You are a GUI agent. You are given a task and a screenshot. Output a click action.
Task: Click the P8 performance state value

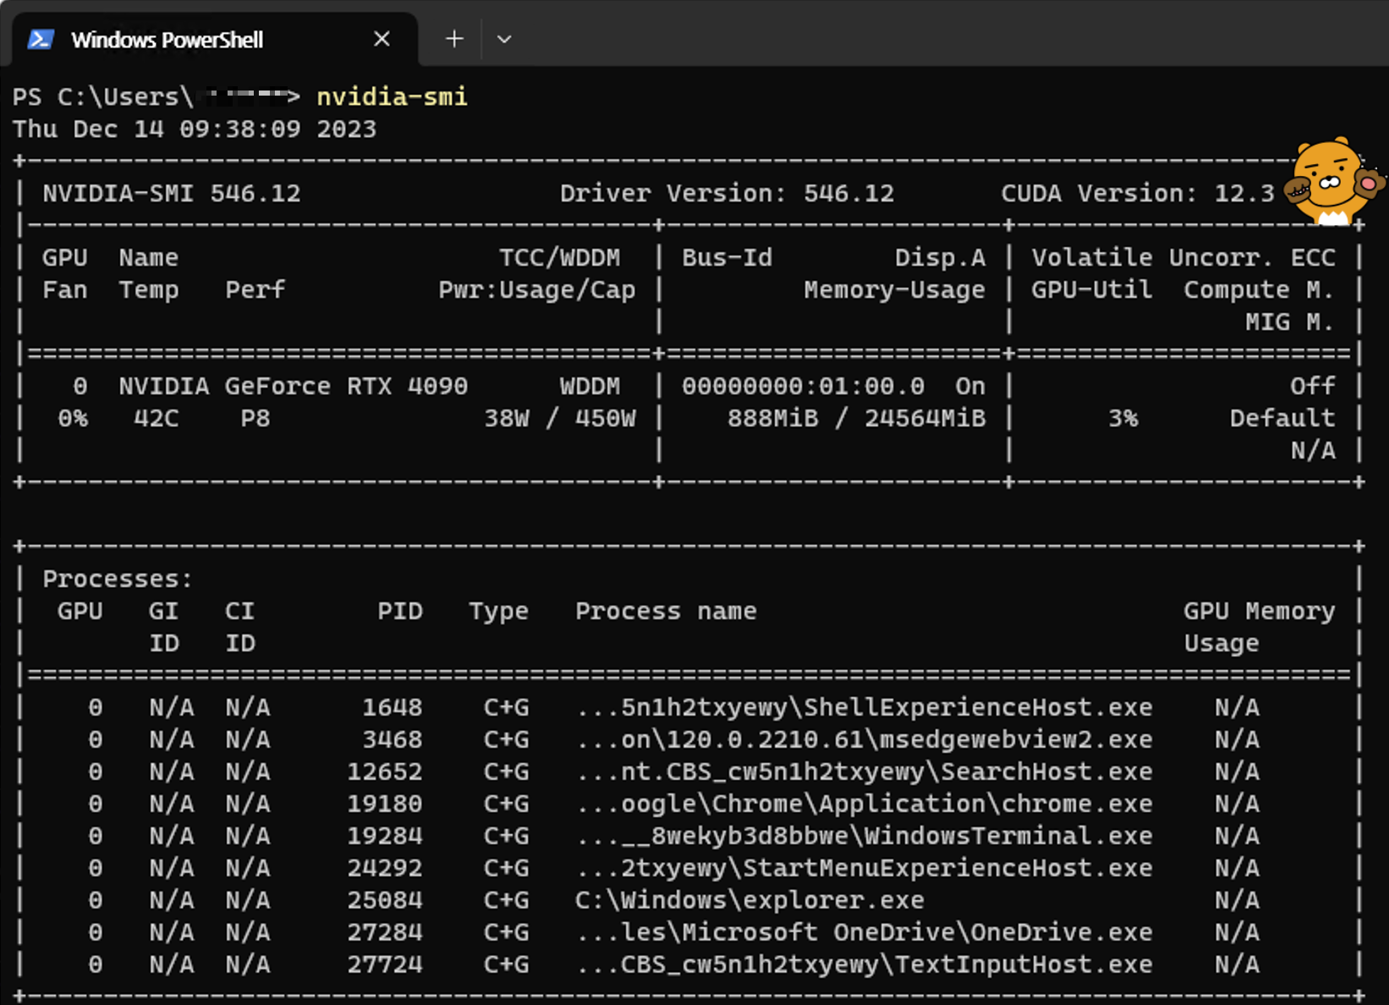255,419
